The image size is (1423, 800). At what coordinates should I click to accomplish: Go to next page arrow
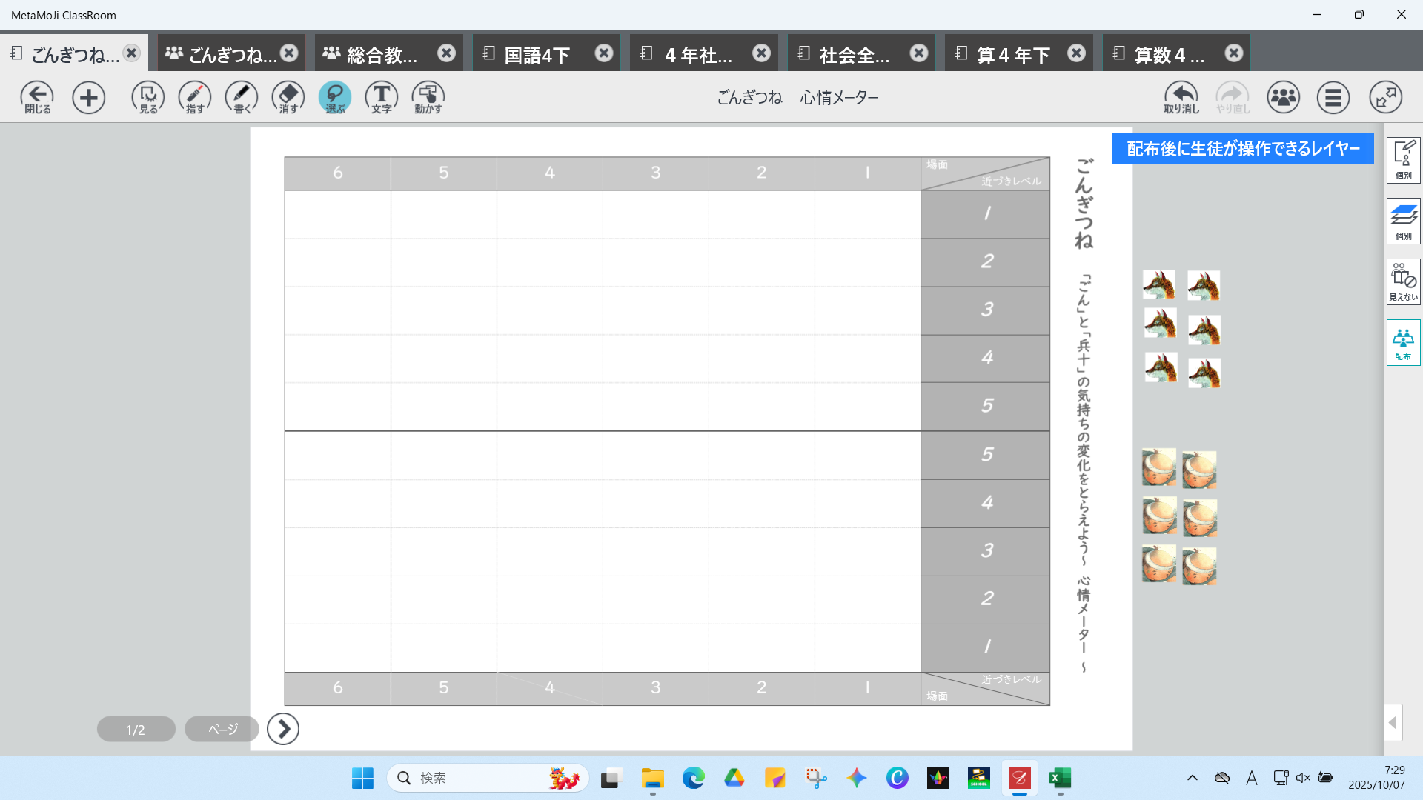(x=283, y=729)
